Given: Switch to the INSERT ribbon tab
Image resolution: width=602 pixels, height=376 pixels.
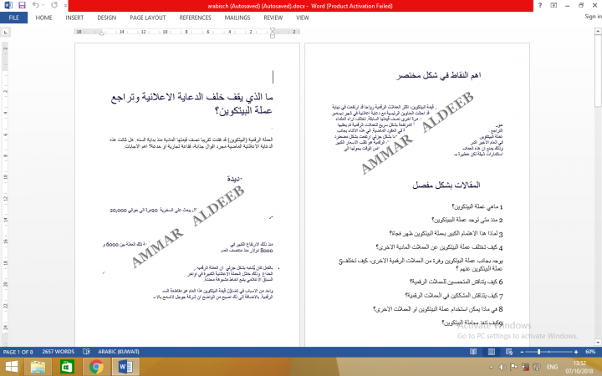Looking at the screenshot, I should click(74, 18).
